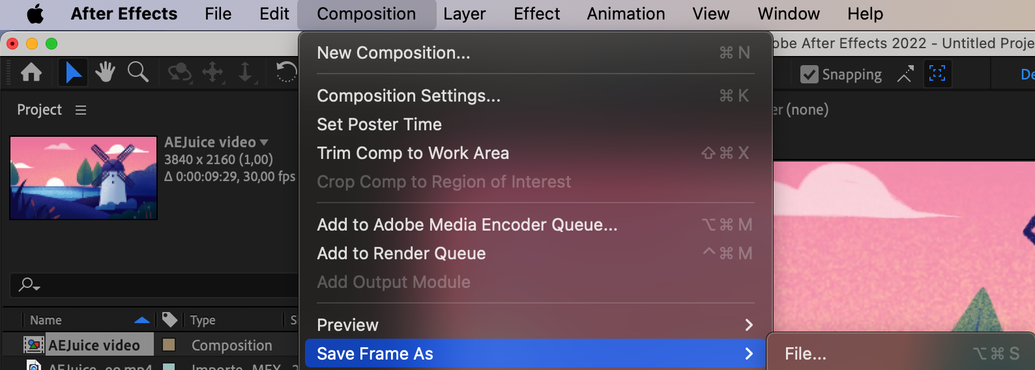1035x370 pixels.
Task: Click the tan label swatch for AEJuice video
Action: pos(169,345)
